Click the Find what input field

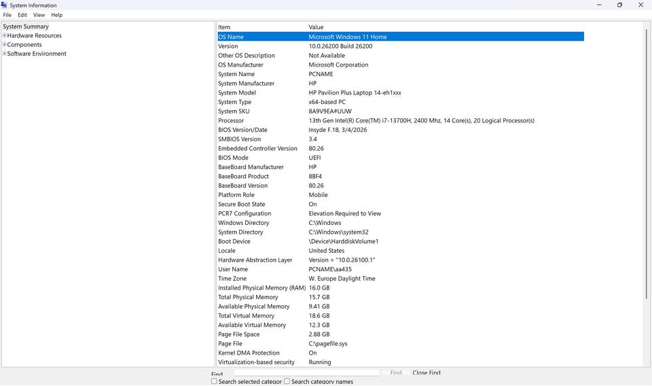pos(306,372)
